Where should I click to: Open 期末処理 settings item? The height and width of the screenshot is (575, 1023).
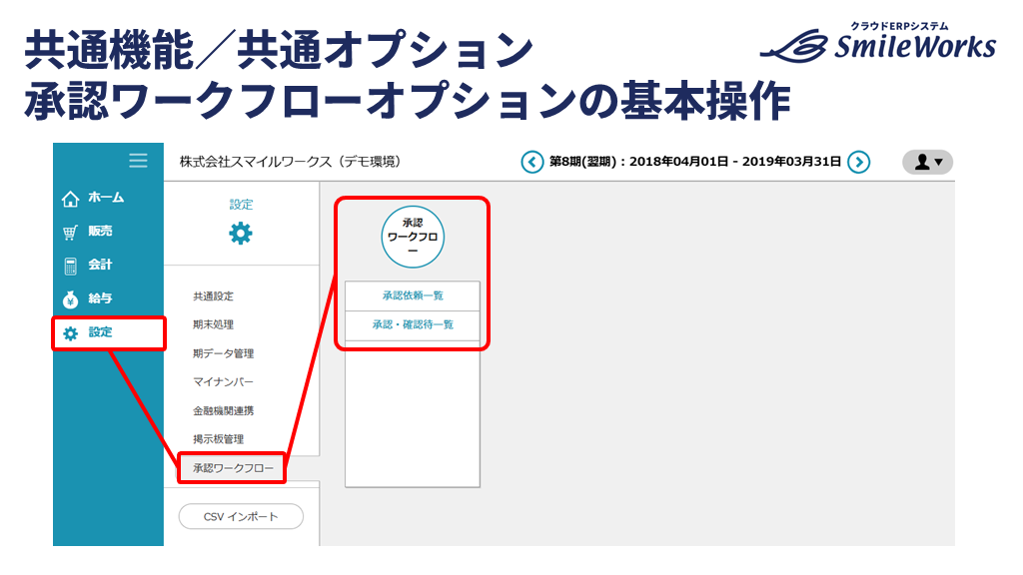pyautogui.click(x=214, y=324)
